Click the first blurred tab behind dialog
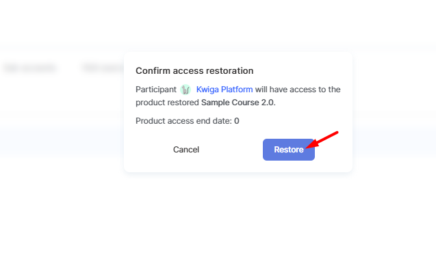 tap(29, 68)
